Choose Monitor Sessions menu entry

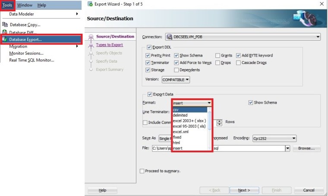[x=26, y=53]
